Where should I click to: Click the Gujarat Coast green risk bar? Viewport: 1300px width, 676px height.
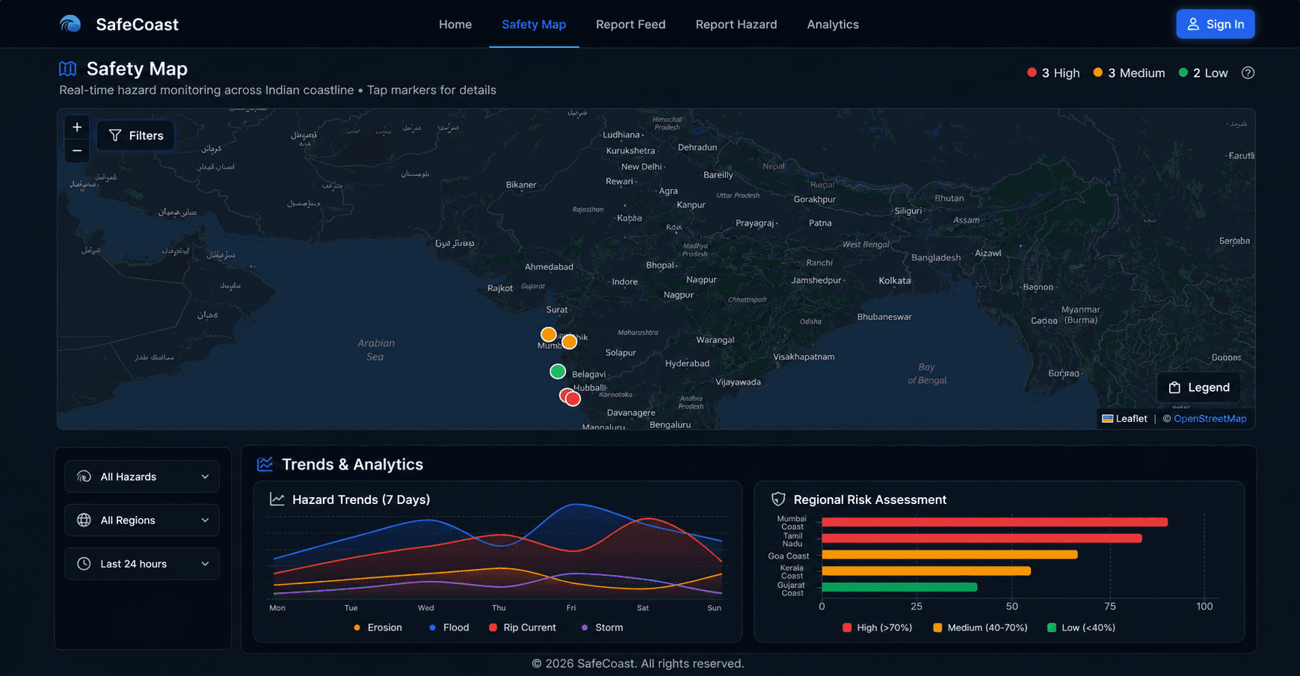tap(899, 587)
